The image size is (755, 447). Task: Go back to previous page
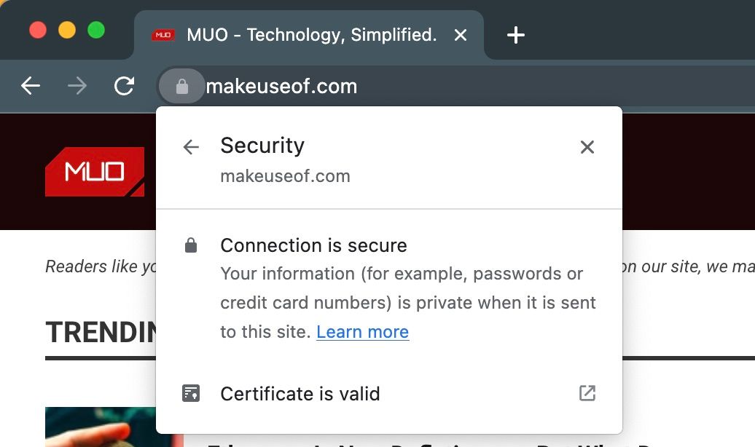pos(31,87)
